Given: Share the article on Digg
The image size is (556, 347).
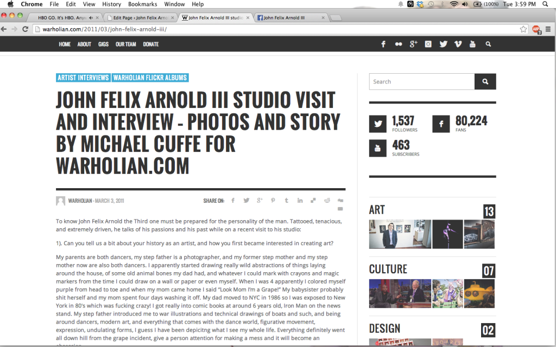Looking at the screenshot, I should [x=340, y=201].
